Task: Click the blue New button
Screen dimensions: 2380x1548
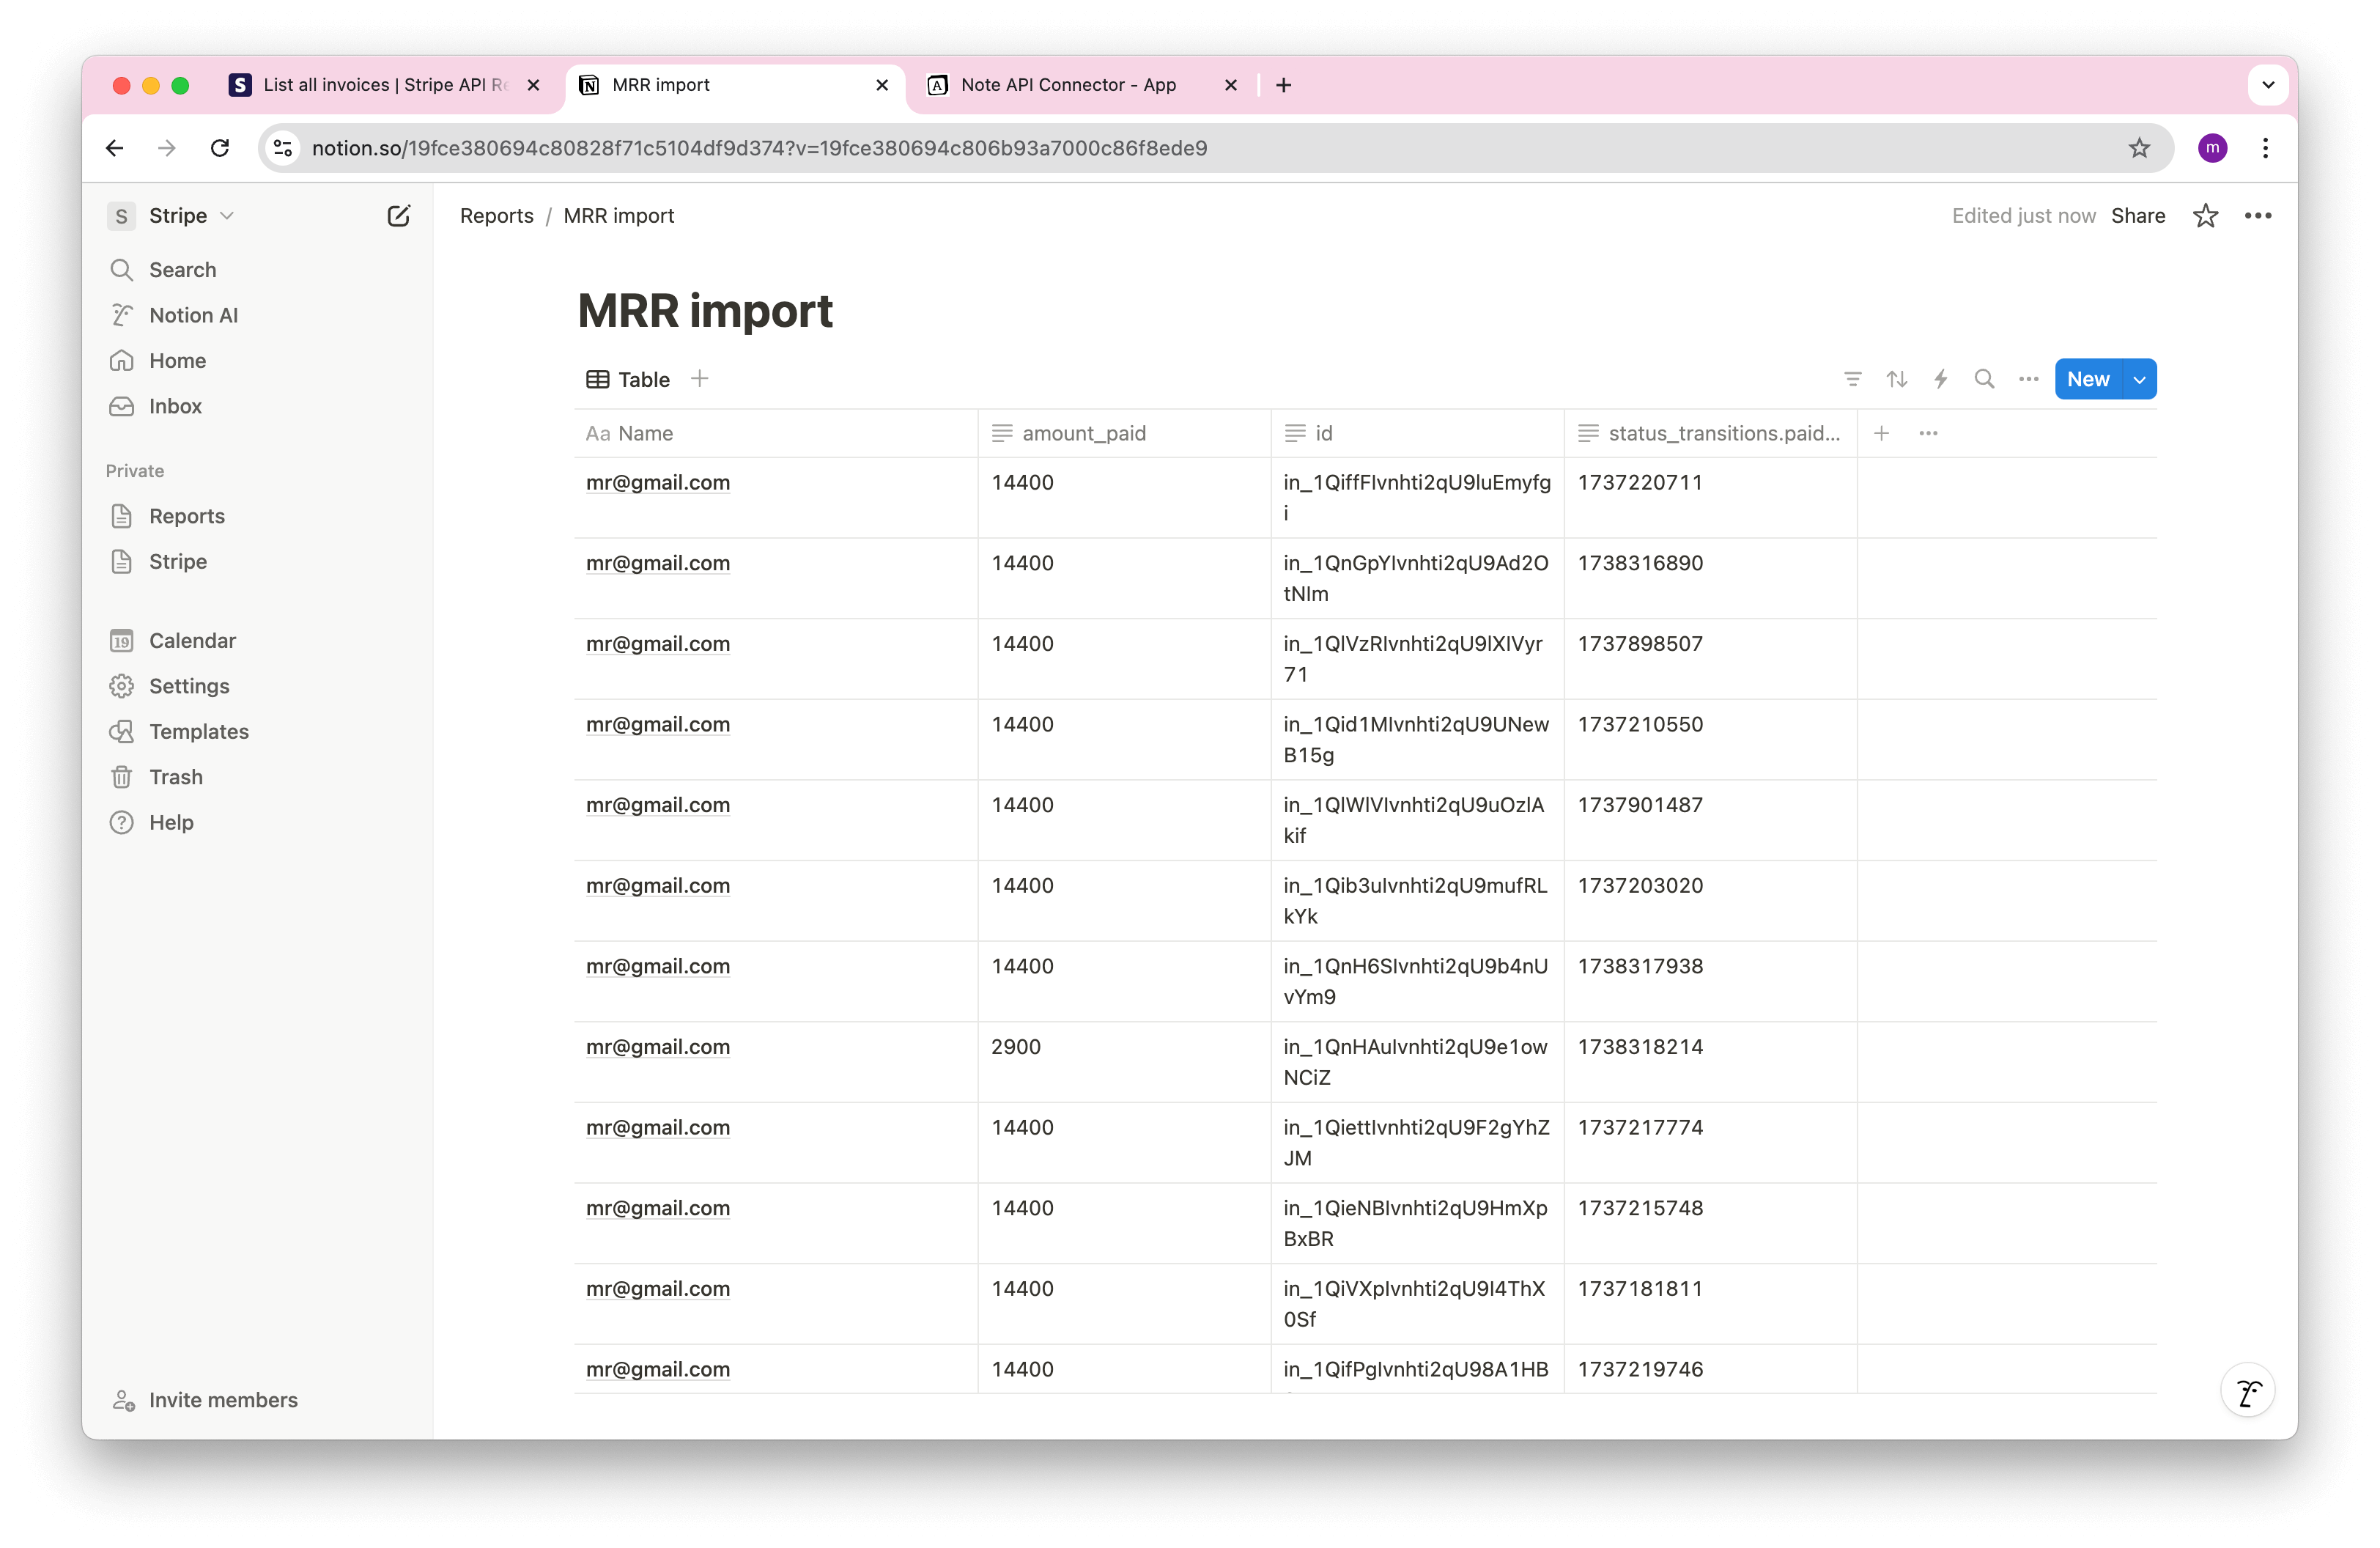Action: [2088, 379]
